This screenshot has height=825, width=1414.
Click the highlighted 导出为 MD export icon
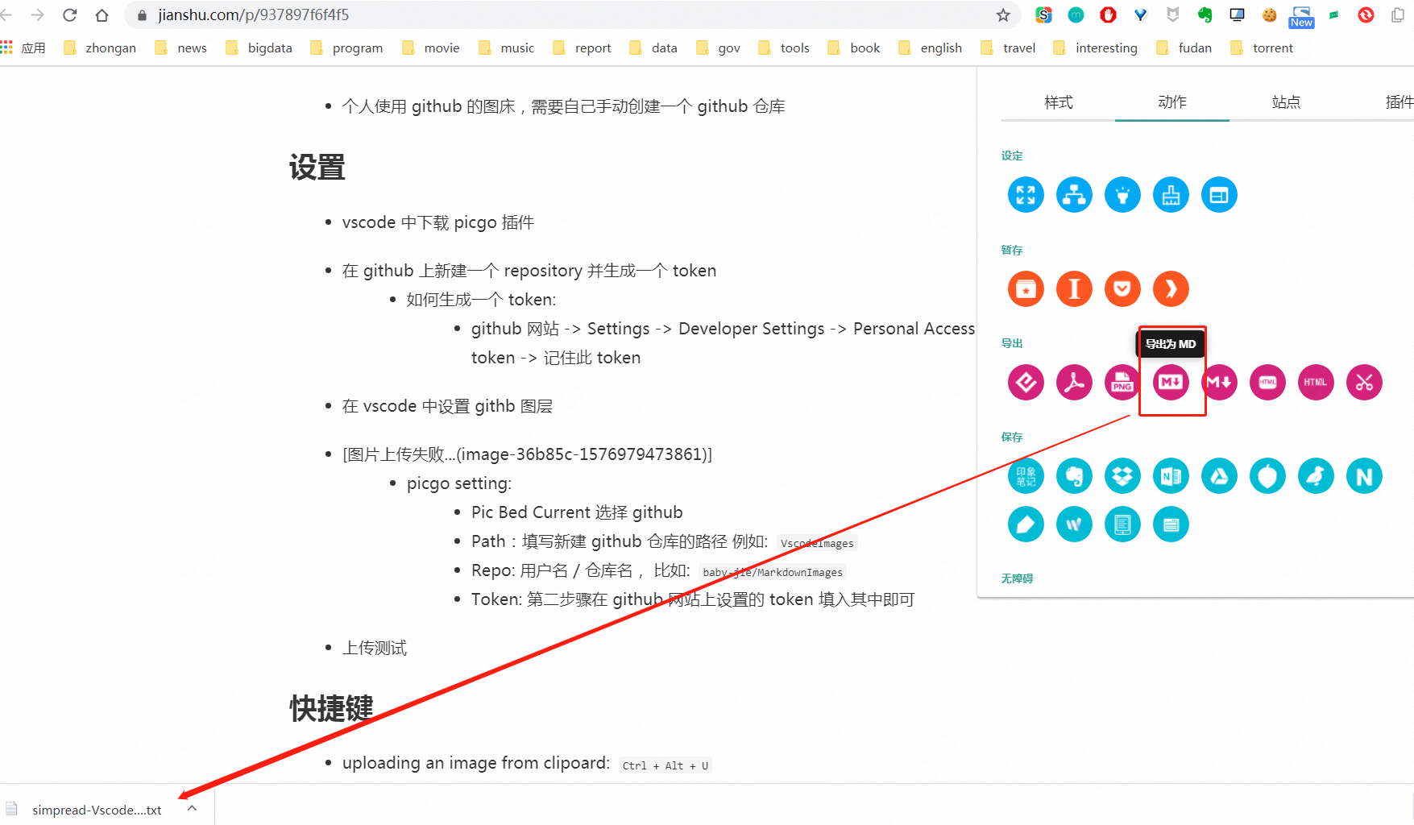coord(1171,383)
